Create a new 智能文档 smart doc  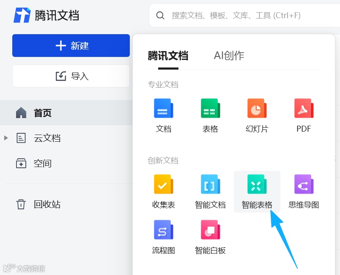click(210, 191)
